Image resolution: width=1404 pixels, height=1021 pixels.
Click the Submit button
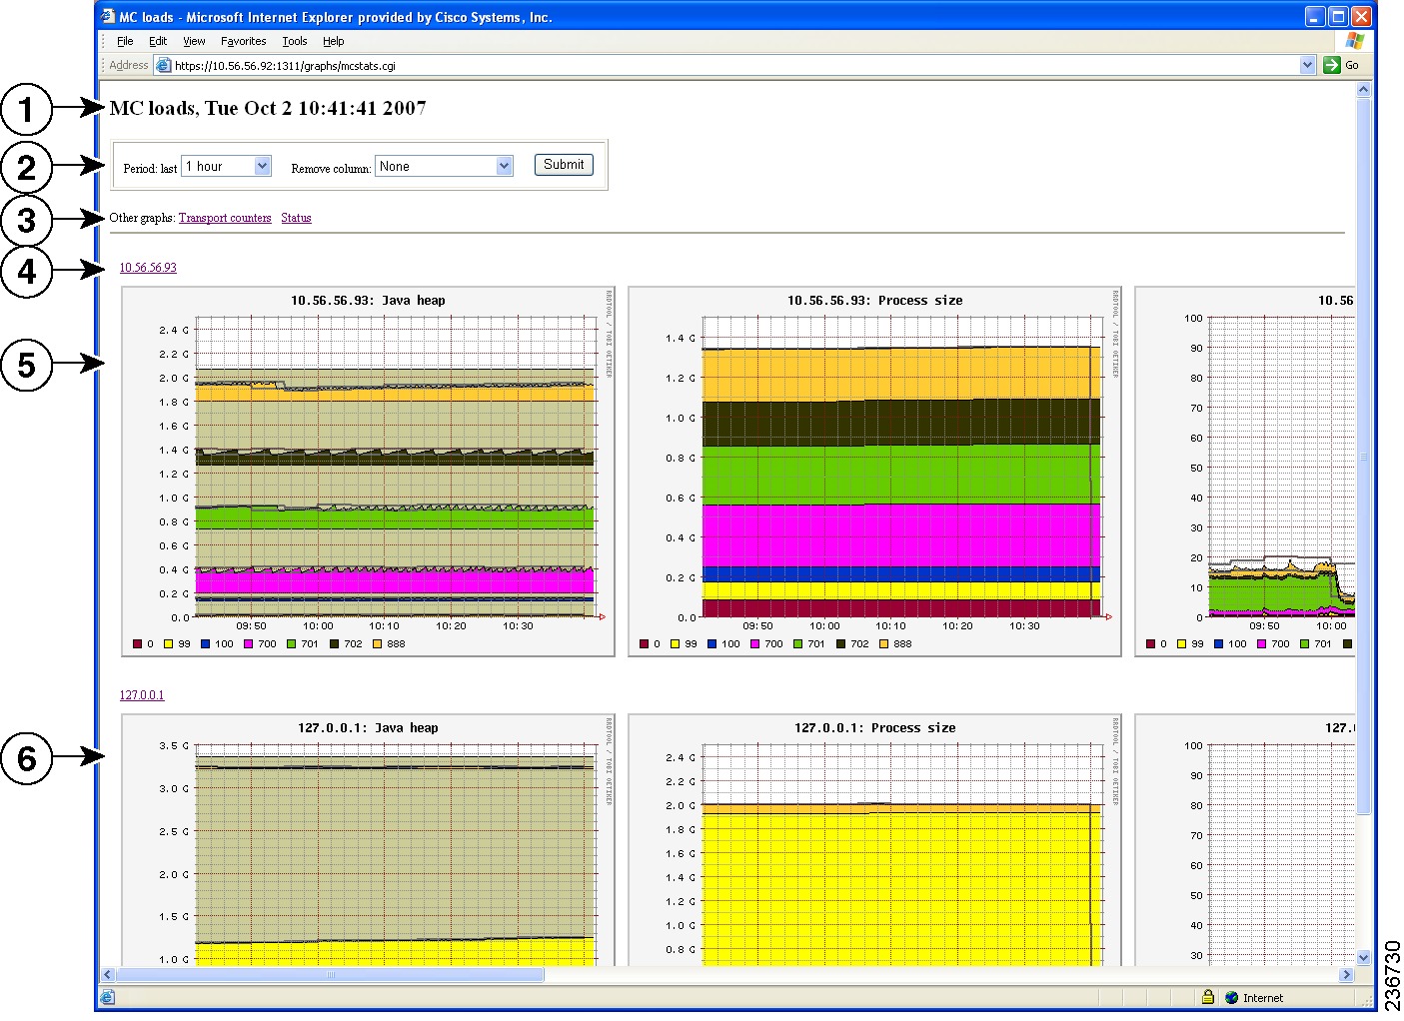pyautogui.click(x=564, y=165)
